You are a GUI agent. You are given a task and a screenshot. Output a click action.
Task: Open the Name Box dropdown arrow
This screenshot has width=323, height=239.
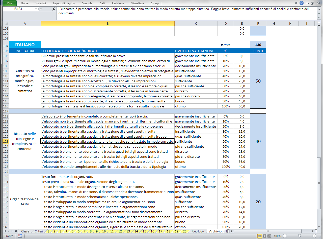coord(36,9)
